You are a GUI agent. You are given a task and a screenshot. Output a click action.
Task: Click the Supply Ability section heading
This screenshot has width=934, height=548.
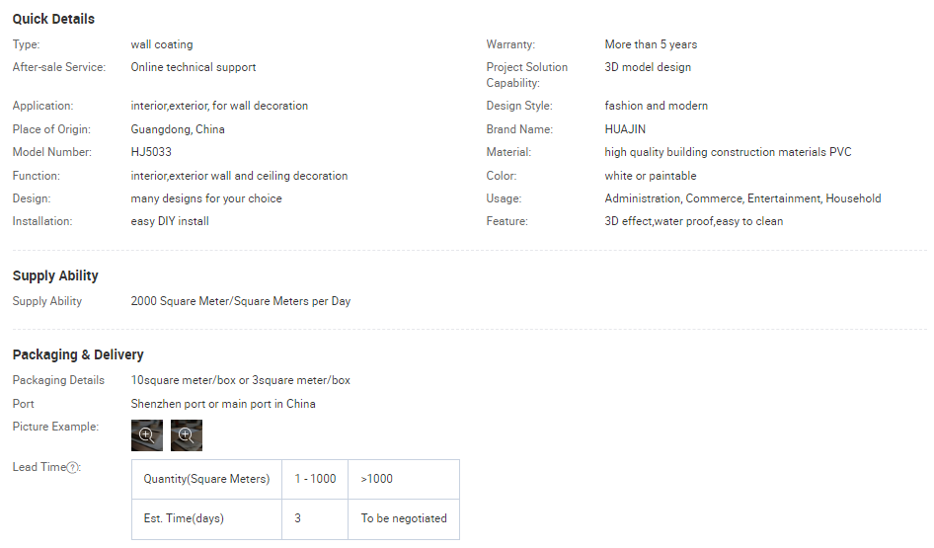(55, 275)
